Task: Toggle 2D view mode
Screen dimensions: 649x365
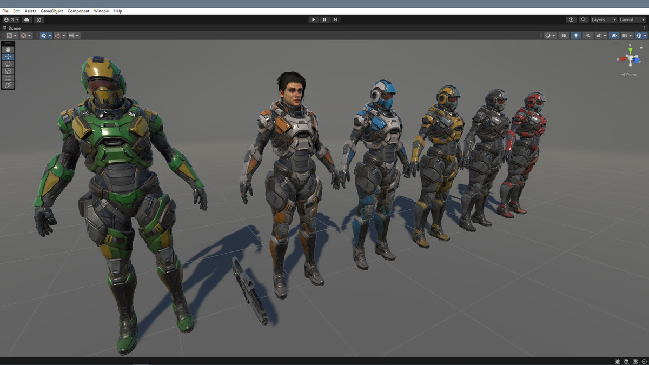Action: 564,36
